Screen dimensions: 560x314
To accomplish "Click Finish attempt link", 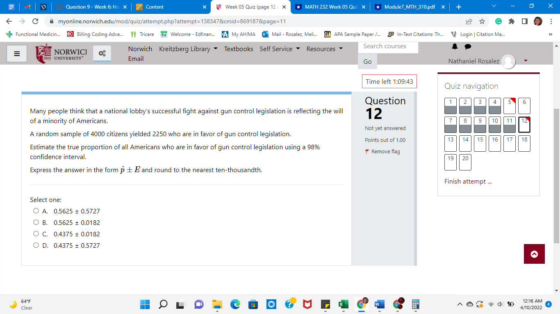I will coord(468,182).
